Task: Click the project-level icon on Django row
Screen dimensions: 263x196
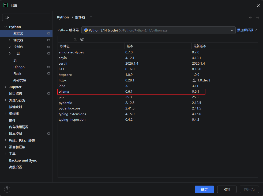Action: click(x=49, y=67)
